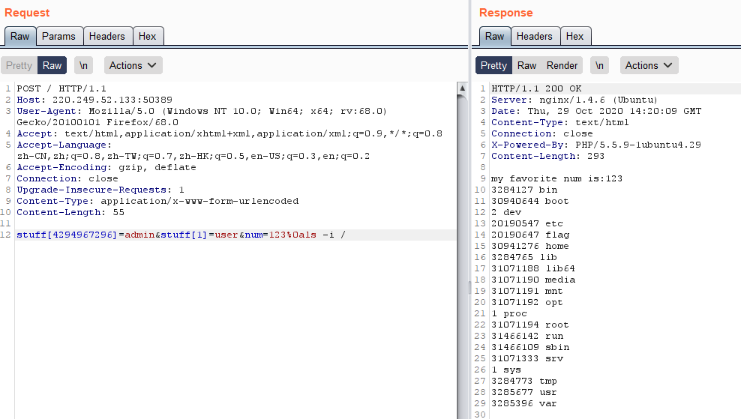Click the '3285396 var' response line
The height and width of the screenshot is (419, 741).
[x=524, y=403]
